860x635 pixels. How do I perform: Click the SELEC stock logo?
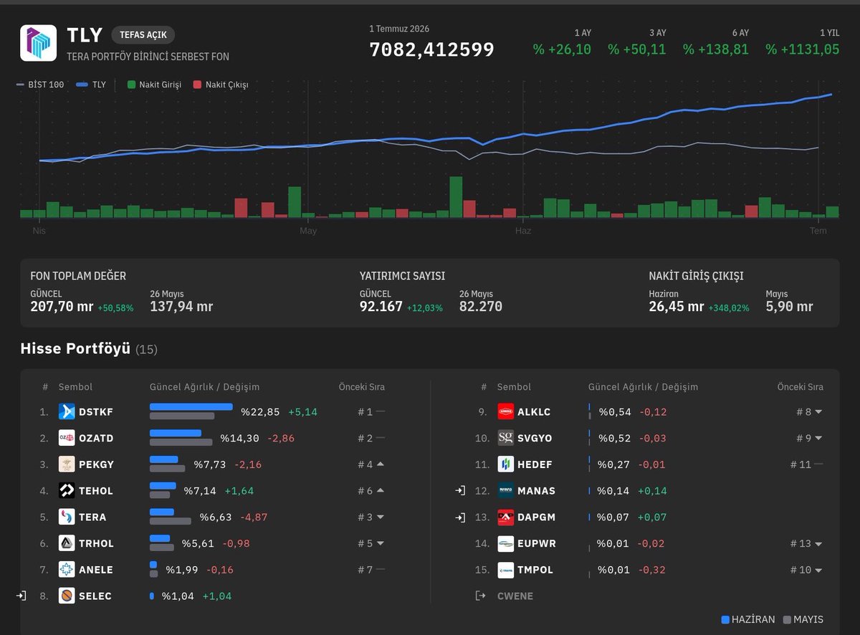tap(67, 596)
